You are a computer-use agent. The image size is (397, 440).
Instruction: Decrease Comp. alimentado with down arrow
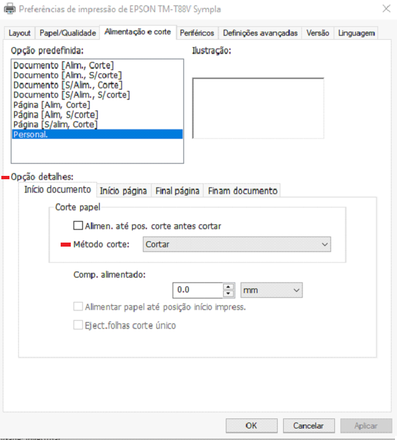click(x=228, y=294)
